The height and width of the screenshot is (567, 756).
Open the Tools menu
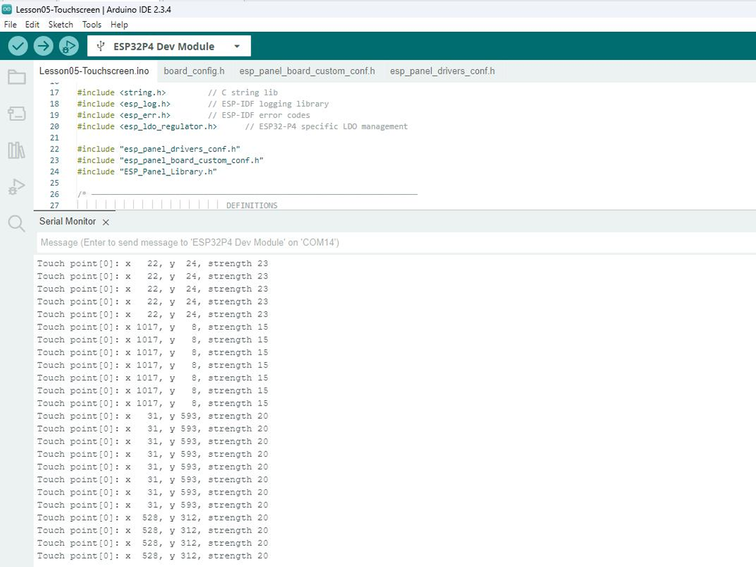pos(92,25)
